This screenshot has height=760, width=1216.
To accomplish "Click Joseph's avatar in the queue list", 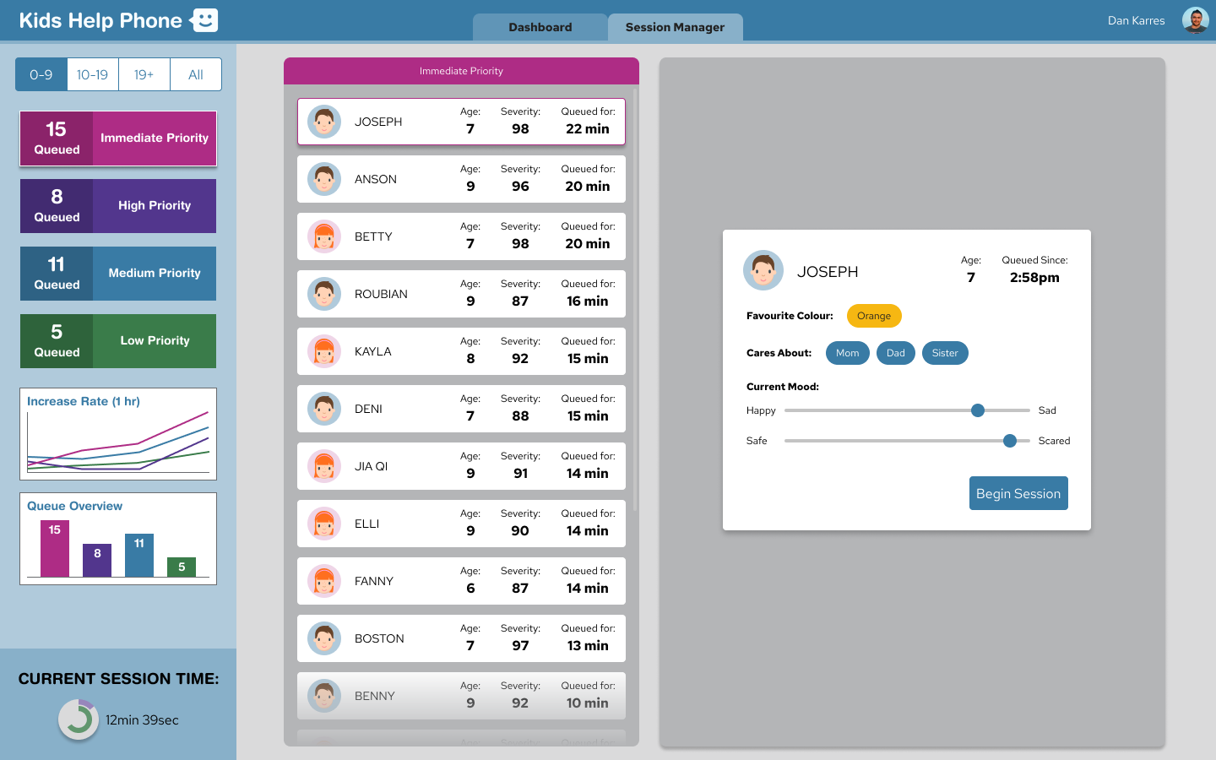I will pos(324,122).
